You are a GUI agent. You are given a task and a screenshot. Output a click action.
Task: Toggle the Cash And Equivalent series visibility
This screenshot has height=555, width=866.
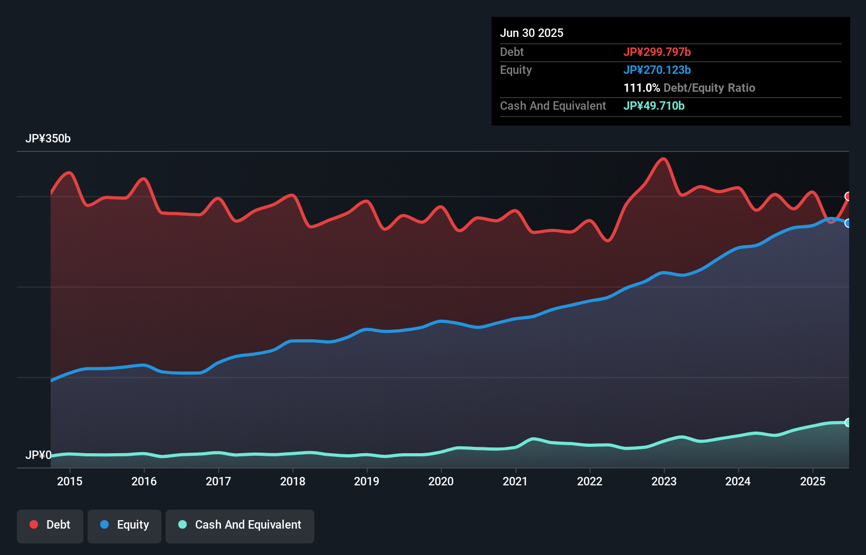[x=240, y=526]
